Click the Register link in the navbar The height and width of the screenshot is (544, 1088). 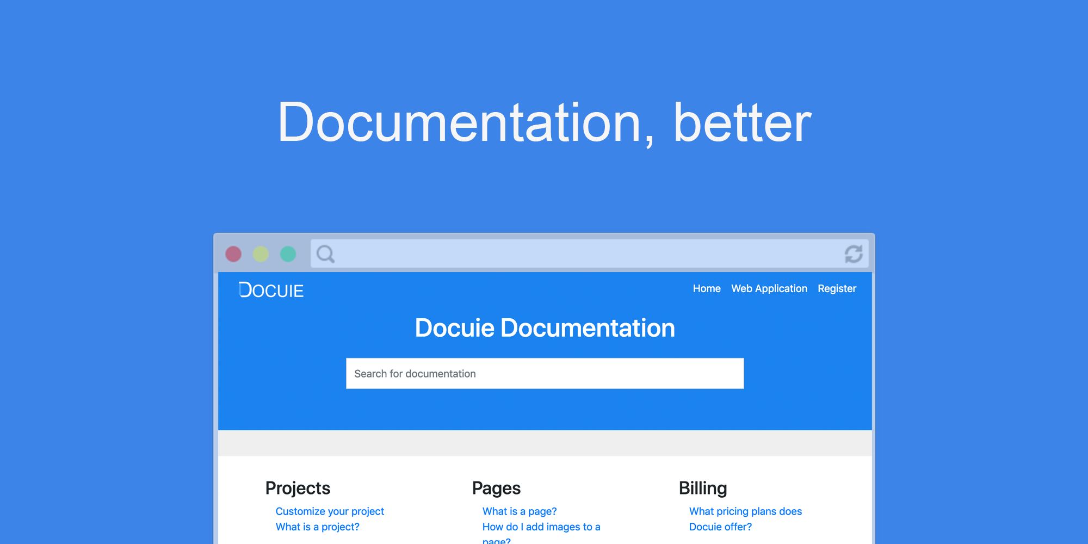(837, 289)
